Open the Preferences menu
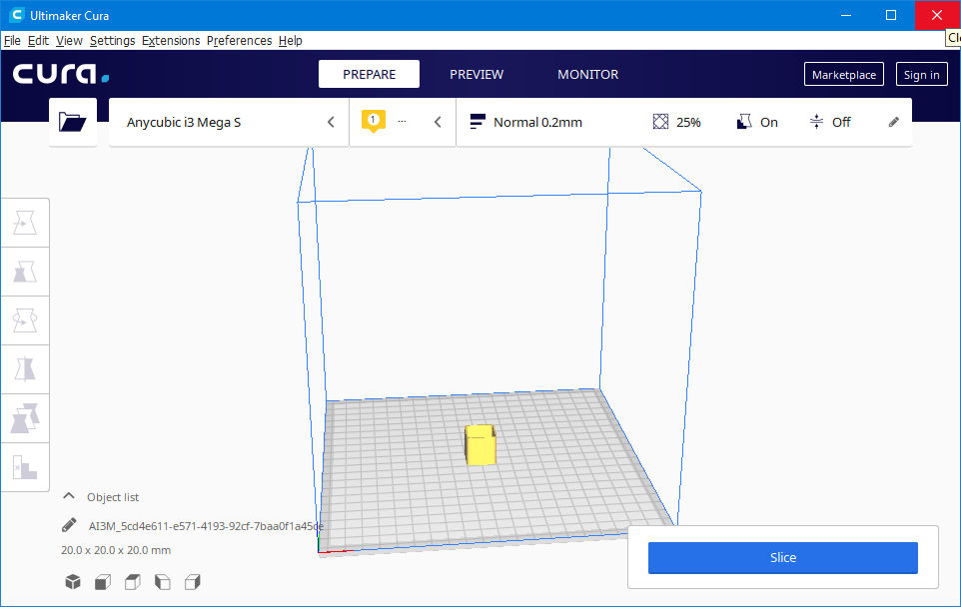This screenshot has height=607, width=961. (x=239, y=40)
